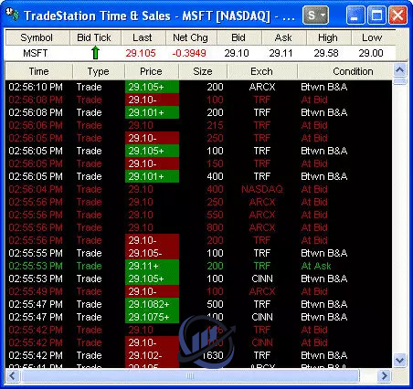Screen dimensions: 413x389
Task: Click size 215 in the 02:56:06 row
Action: 215,125
